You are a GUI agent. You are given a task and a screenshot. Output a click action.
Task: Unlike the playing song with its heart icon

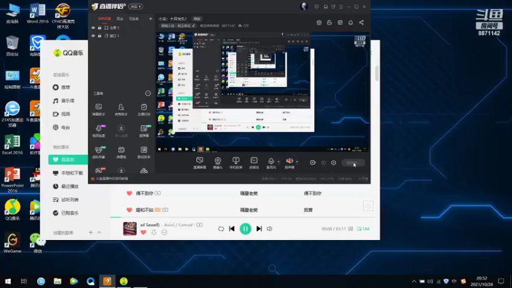pyautogui.click(x=143, y=232)
